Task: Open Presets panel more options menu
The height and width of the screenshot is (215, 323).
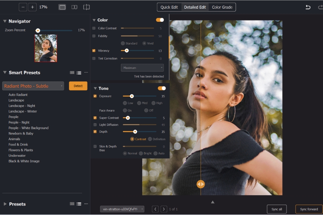Action: (x=86, y=204)
